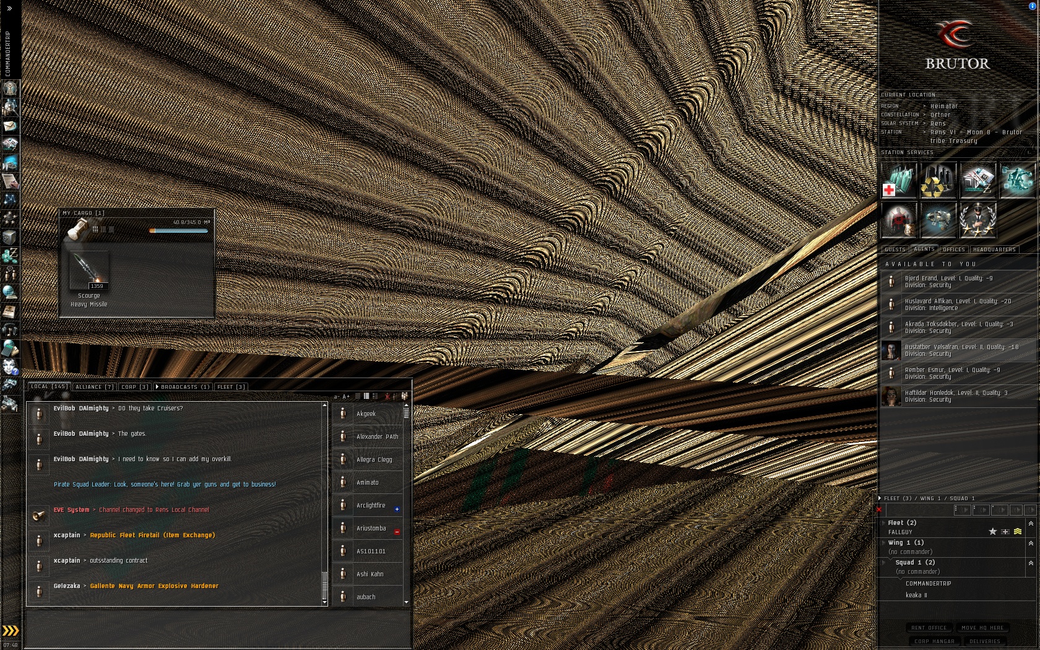Open the assets cube icon in sidebar
This screenshot has height=650, width=1040.
pyautogui.click(x=10, y=236)
